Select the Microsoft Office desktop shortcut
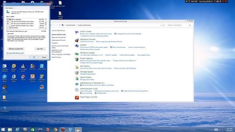The image size is (235, 132). (x=14, y=78)
